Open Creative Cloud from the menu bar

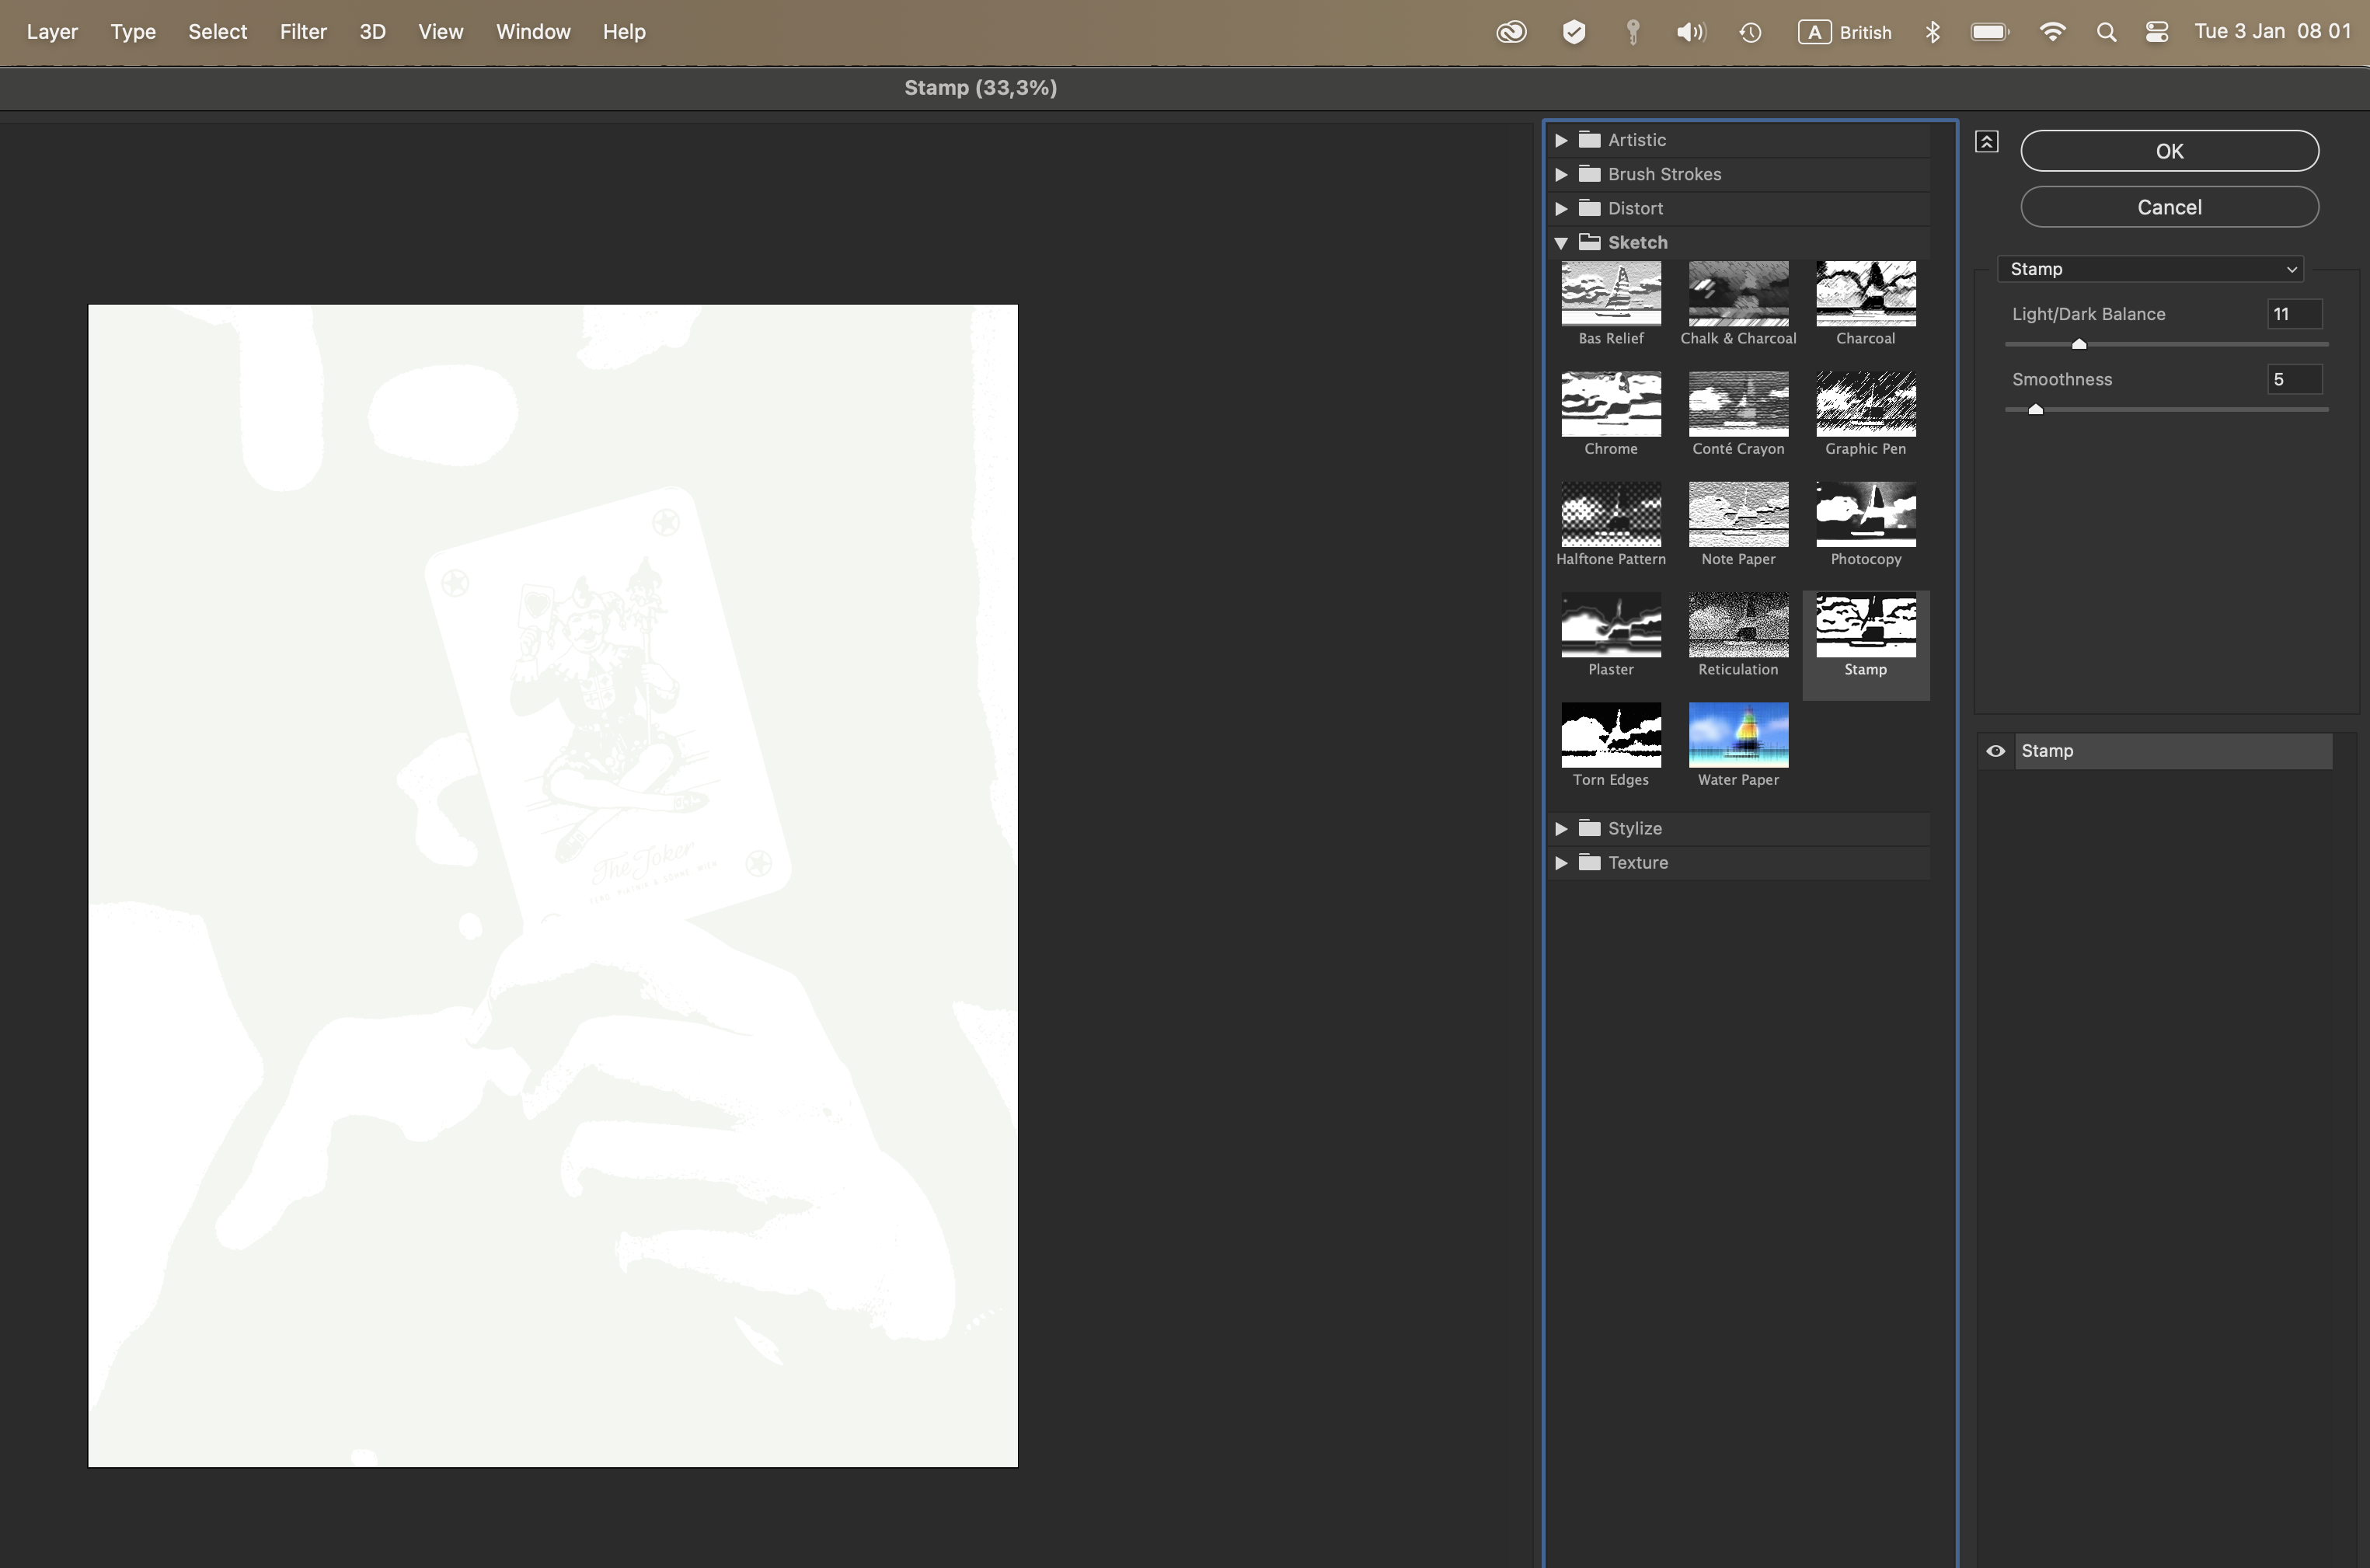[1511, 31]
